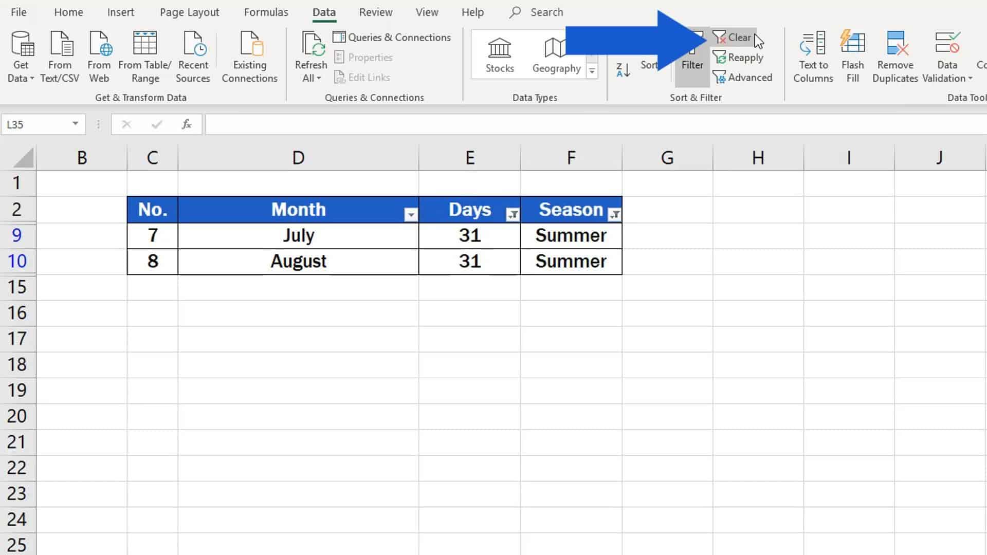Switch to the Review tab
The image size is (987, 555).
[x=375, y=12]
